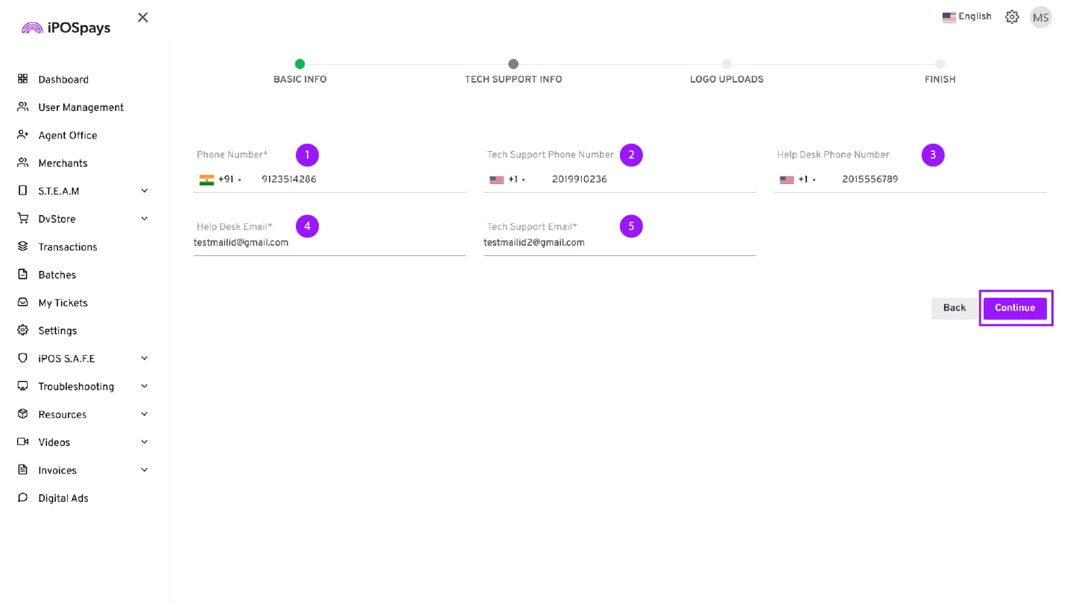Open Help Desk phone country code dropdown
The height and width of the screenshot is (603, 1073).
(x=798, y=179)
